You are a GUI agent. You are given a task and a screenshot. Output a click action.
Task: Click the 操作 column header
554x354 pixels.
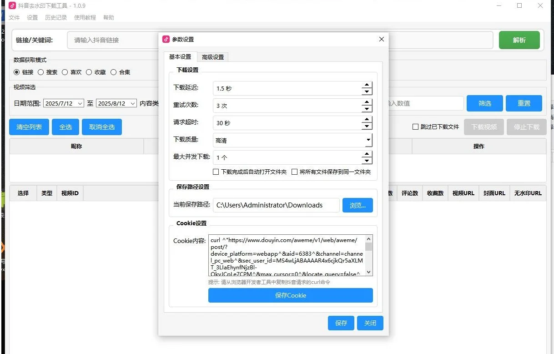[x=479, y=147]
